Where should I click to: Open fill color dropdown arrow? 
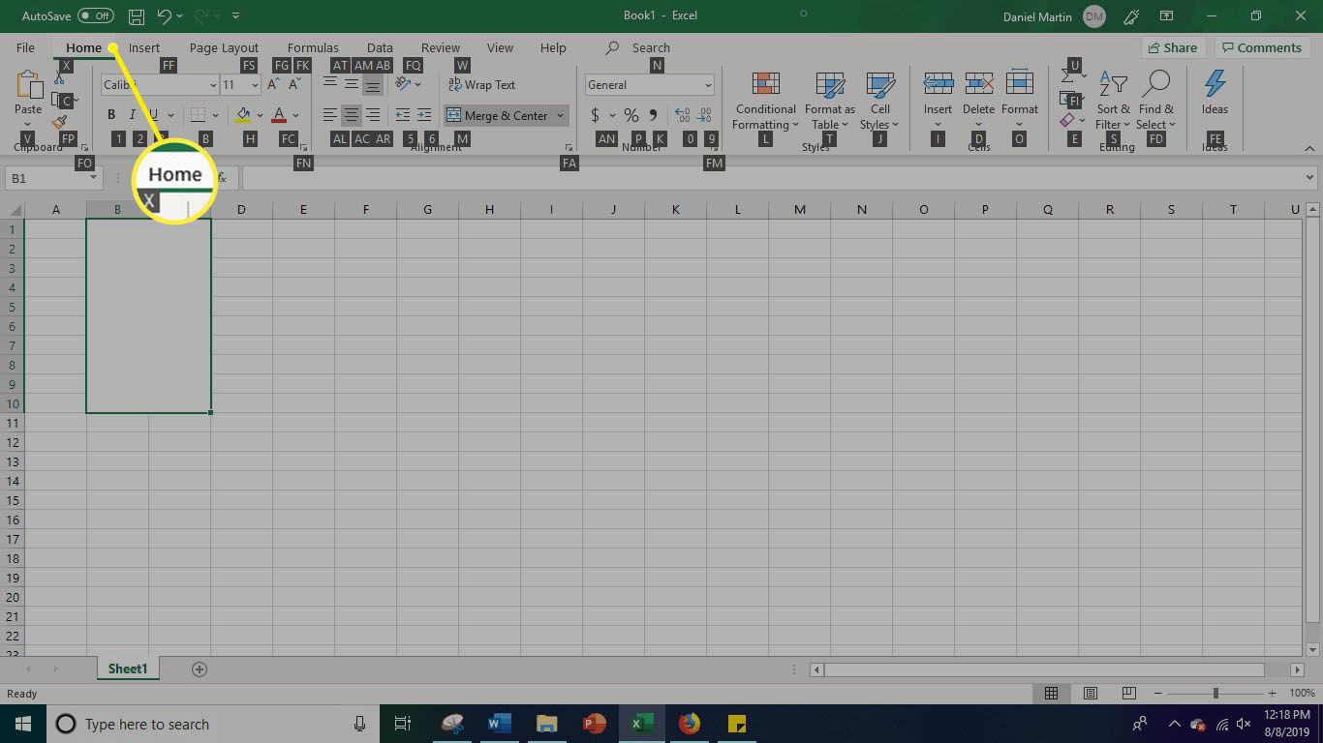[x=259, y=115]
